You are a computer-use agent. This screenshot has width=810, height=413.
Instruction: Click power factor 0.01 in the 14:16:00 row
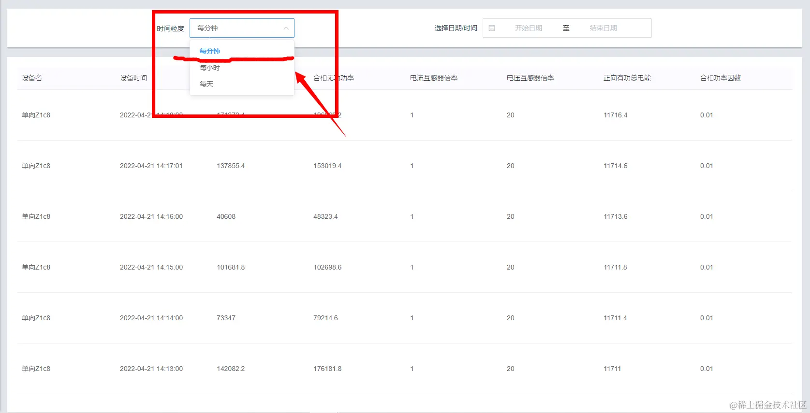pyautogui.click(x=707, y=216)
